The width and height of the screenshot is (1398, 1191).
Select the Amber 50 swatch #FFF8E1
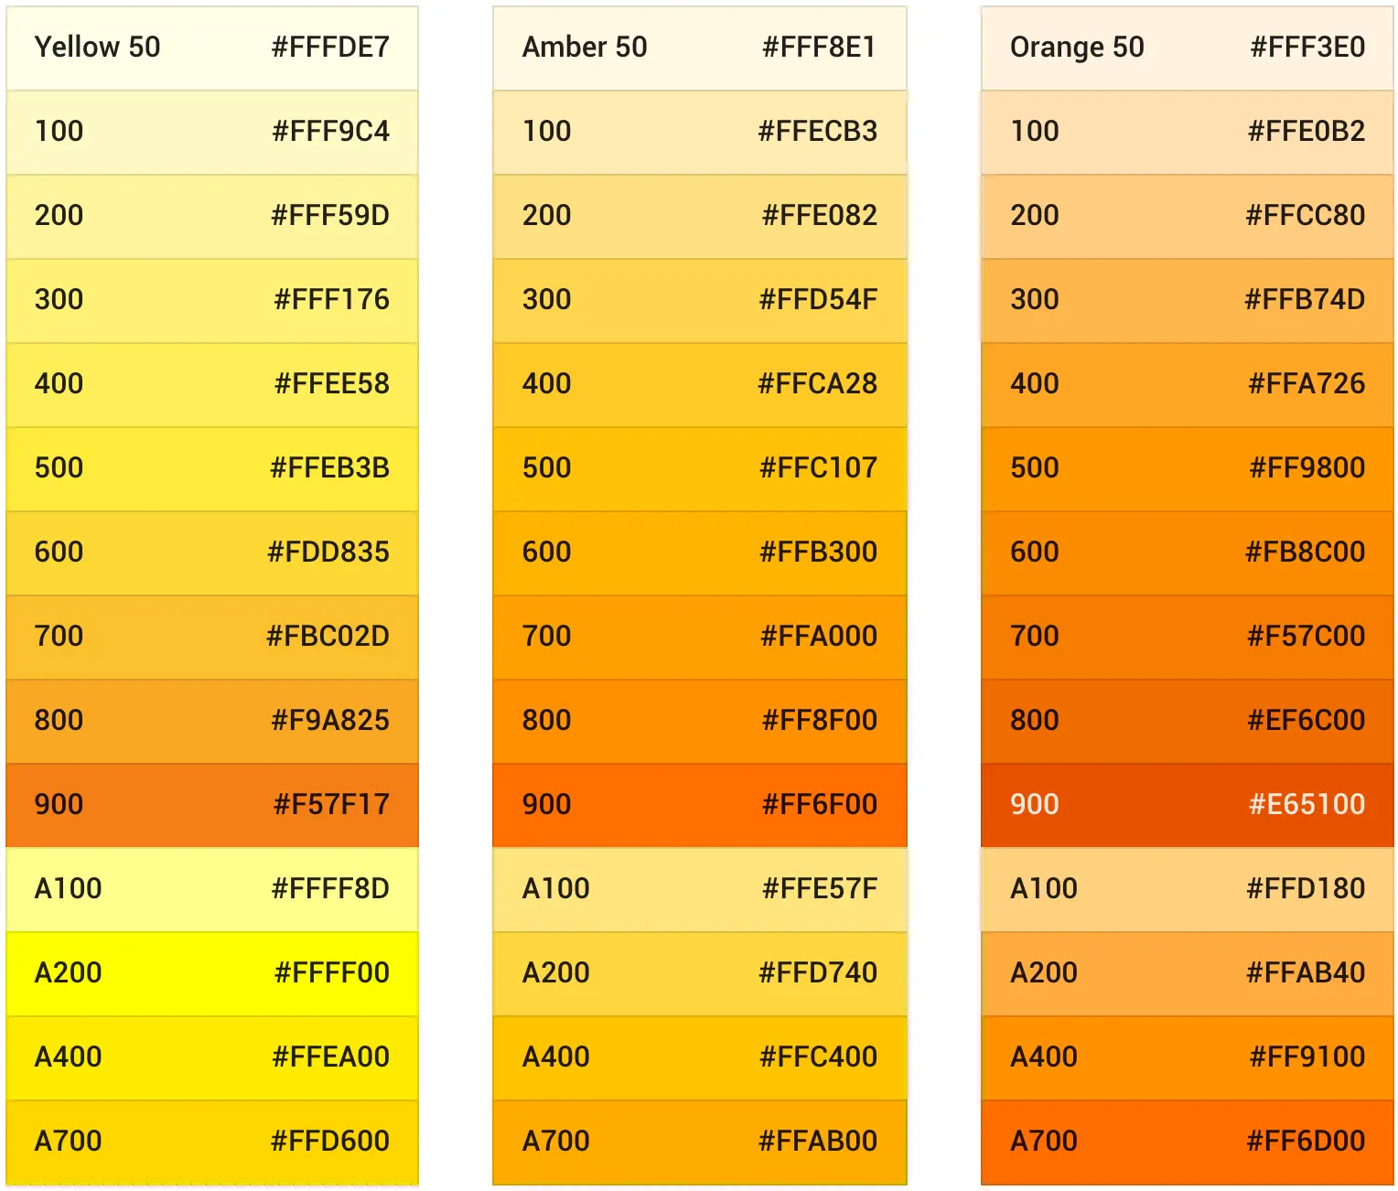pyautogui.click(x=700, y=48)
